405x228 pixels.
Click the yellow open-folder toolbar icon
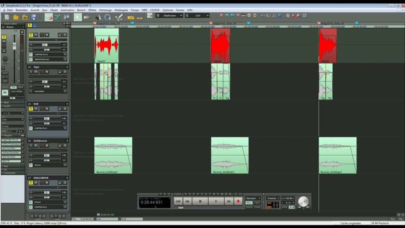coord(16,17)
